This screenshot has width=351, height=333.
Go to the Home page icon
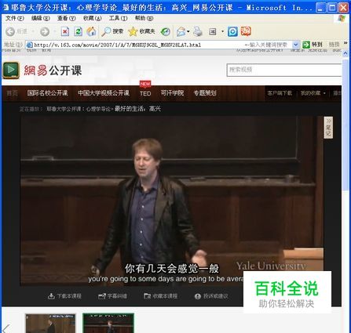tap(91, 31)
